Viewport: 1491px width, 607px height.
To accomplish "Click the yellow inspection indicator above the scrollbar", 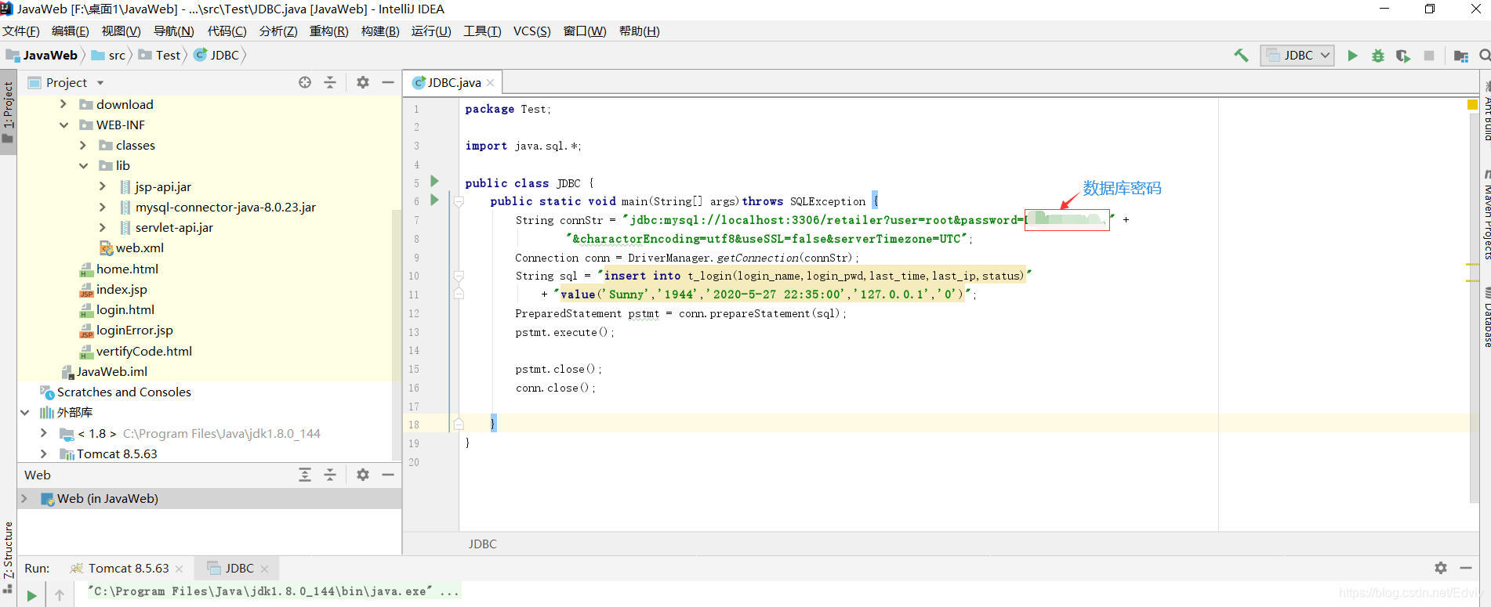I will point(1472,104).
